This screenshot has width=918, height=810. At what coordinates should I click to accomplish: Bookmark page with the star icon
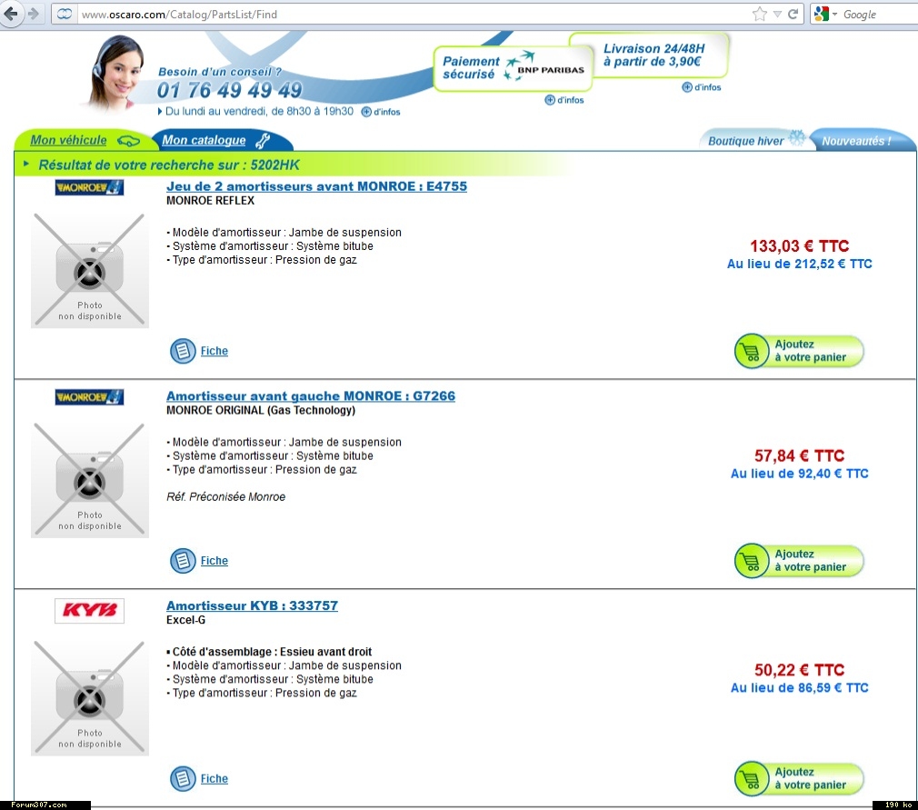(x=760, y=14)
